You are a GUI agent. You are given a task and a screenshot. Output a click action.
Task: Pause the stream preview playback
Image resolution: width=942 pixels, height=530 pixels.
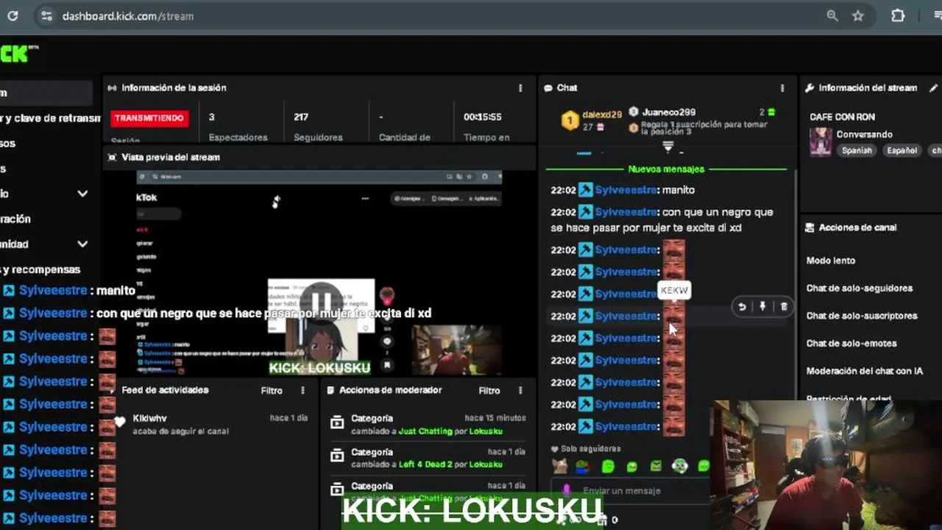(x=320, y=302)
